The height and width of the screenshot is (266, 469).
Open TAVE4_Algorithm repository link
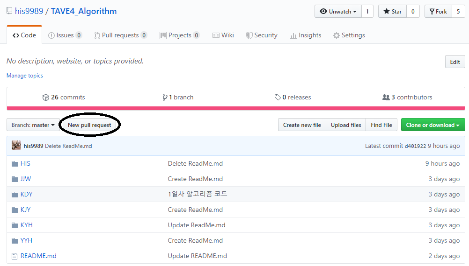pos(84,11)
